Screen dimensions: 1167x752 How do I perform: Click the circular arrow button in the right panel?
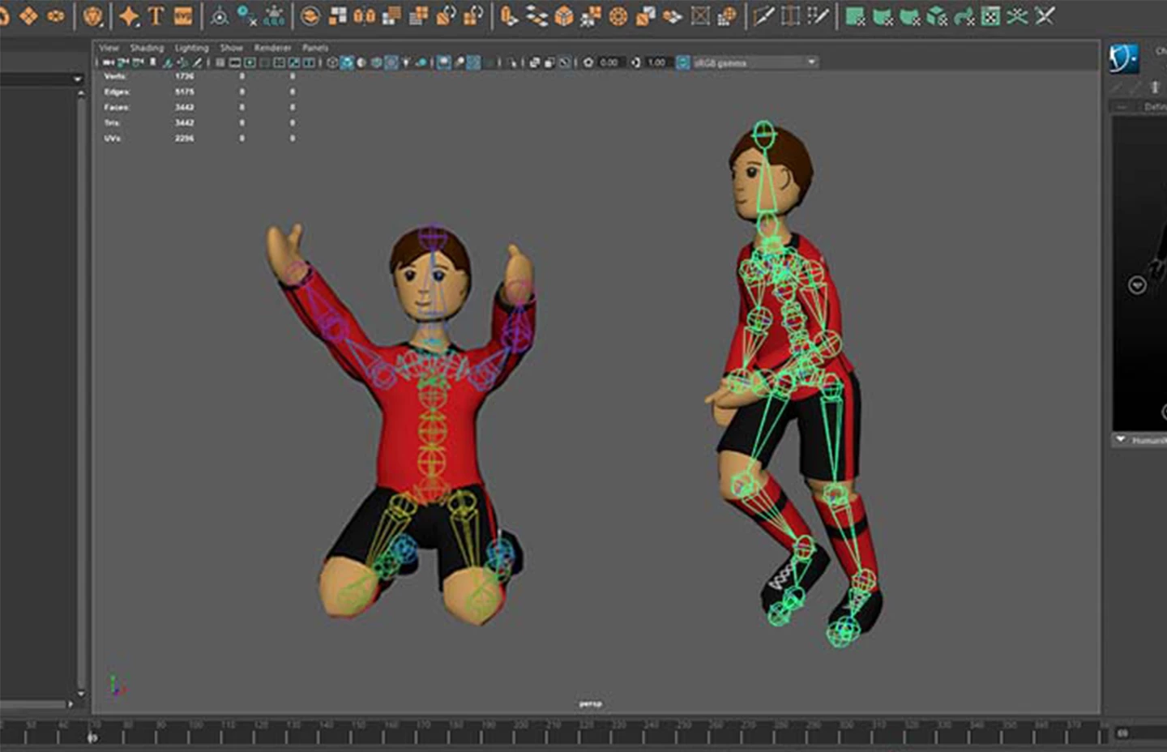pyautogui.click(x=1137, y=285)
